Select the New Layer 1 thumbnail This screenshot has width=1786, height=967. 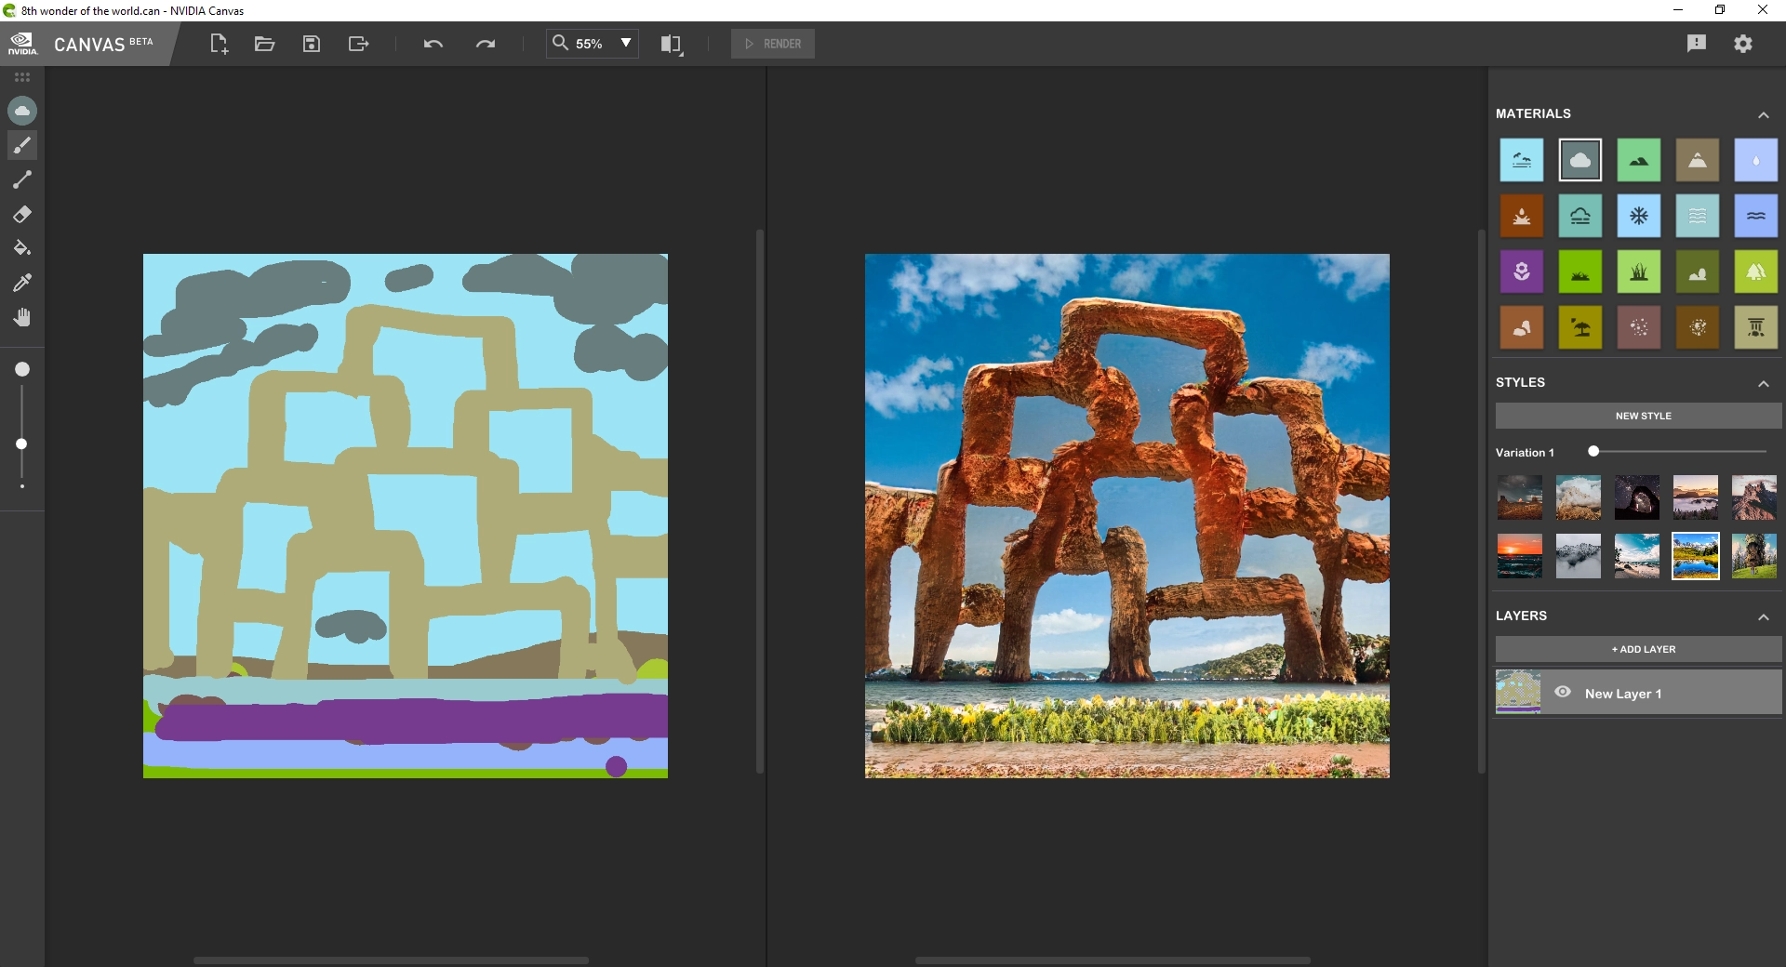[1518, 692]
